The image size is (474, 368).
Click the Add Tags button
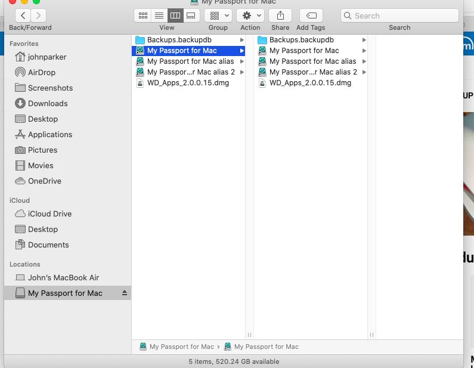311,16
